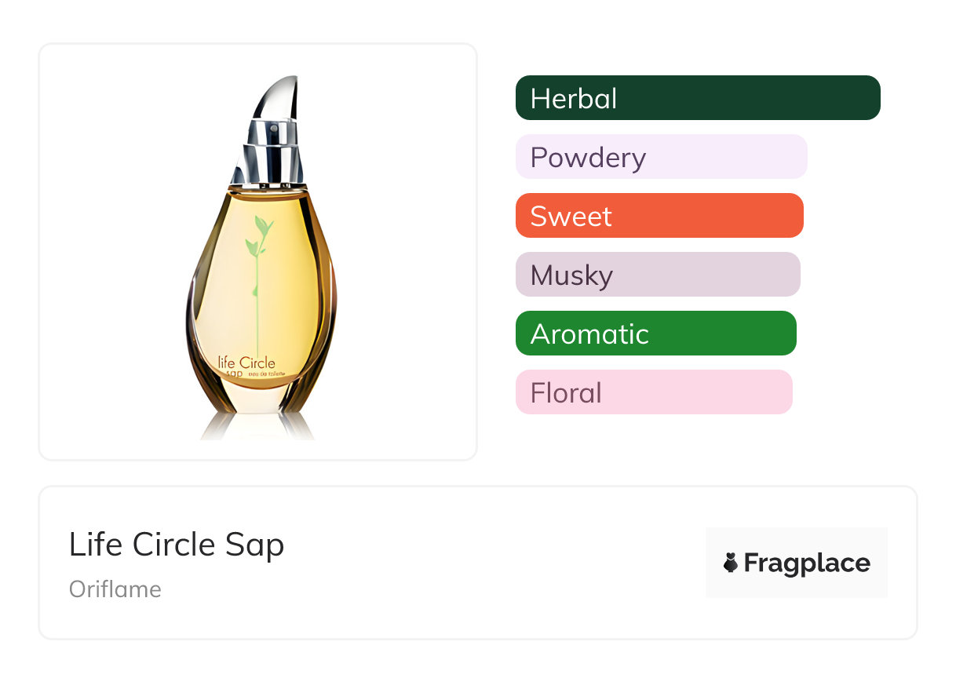
Task: Click the orange Sweet accord bar
Action: [659, 216]
